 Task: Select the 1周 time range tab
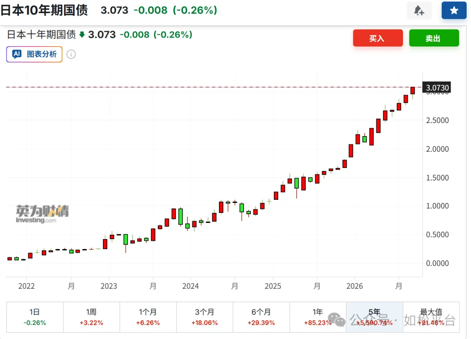point(91,317)
